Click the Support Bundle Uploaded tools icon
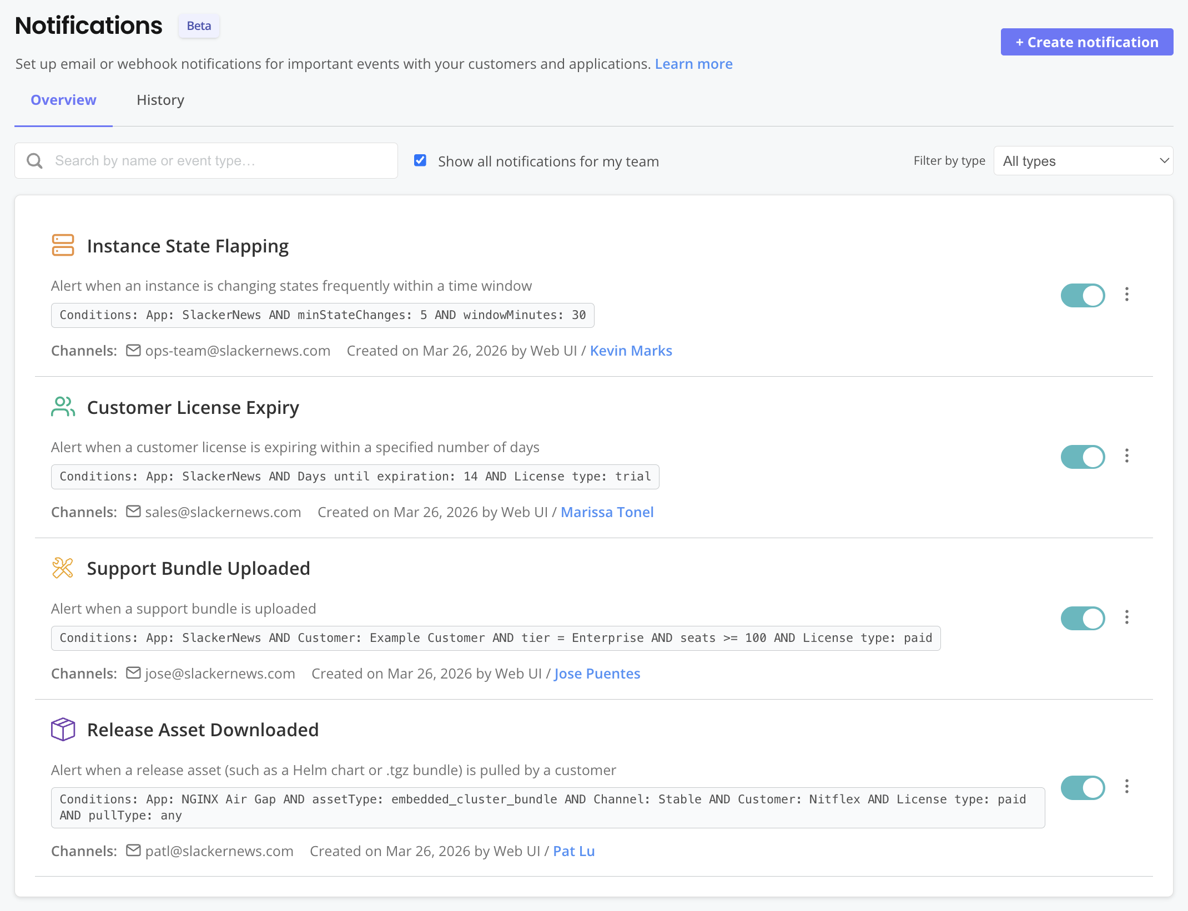The width and height of the screenshot is (1188, 911). pyautogui.click(x=62, y=568)
